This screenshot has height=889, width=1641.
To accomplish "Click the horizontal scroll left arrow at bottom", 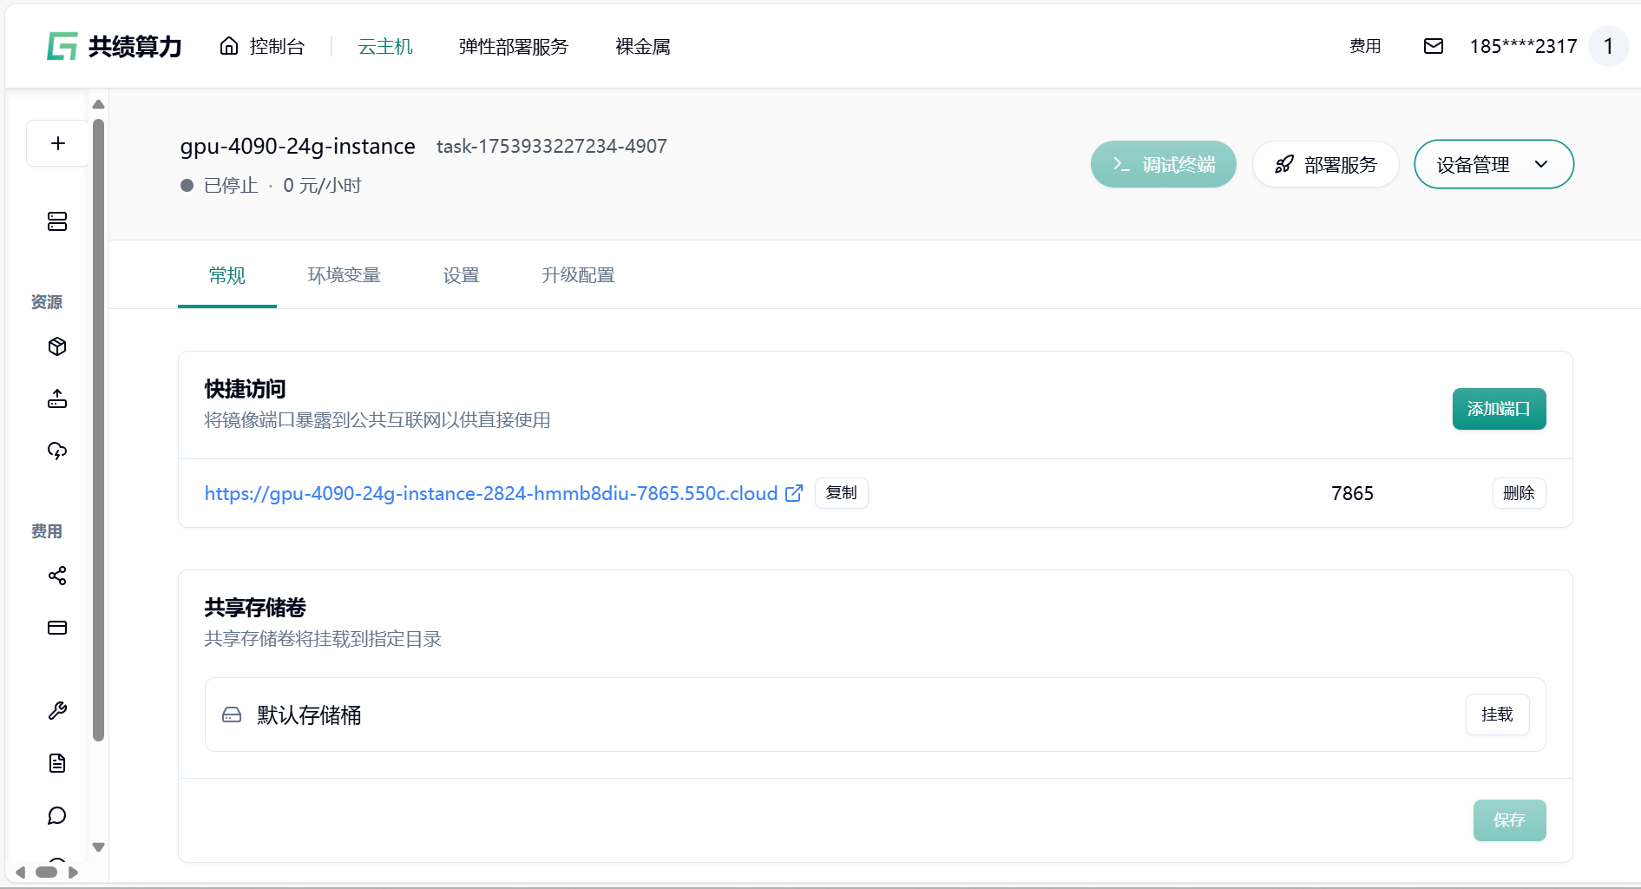I will (20, 873).
